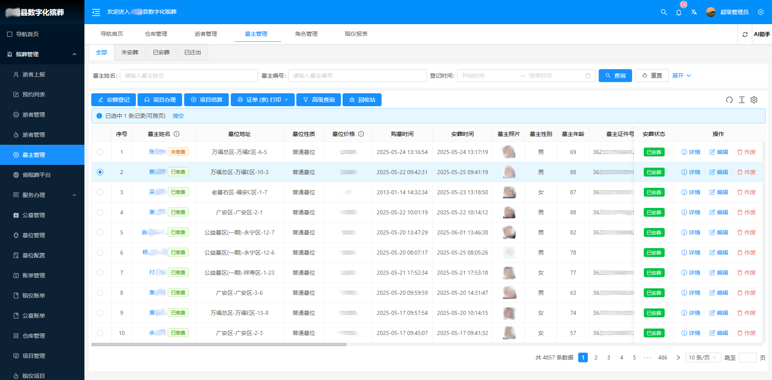Expand more filters via 展开 chevron
This screenshot has width=772, height=380.
(x=682, y=75)
